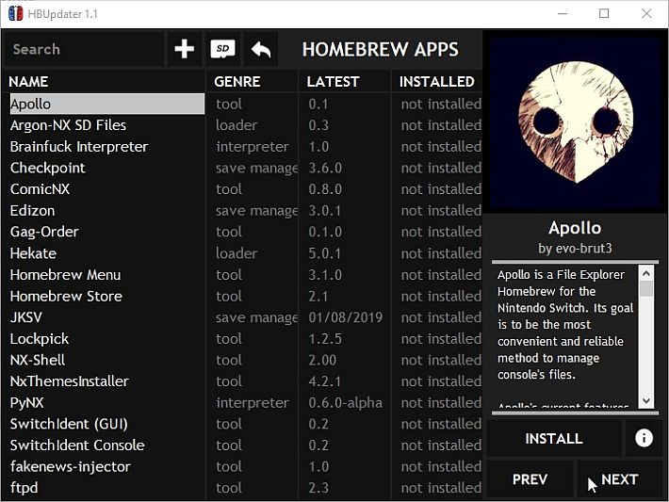Click Hekate's loader genre cell
This screenshot has width=669, height=502.
point(237,253)
